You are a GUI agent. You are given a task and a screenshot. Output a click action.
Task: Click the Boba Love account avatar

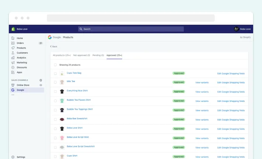[x=236, y=29]
